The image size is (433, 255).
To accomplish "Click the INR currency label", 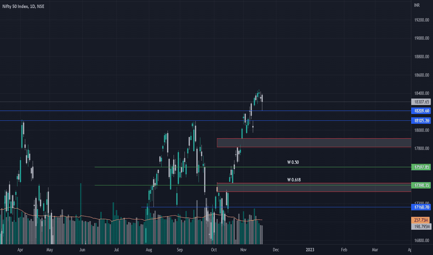I will [417, 5].
